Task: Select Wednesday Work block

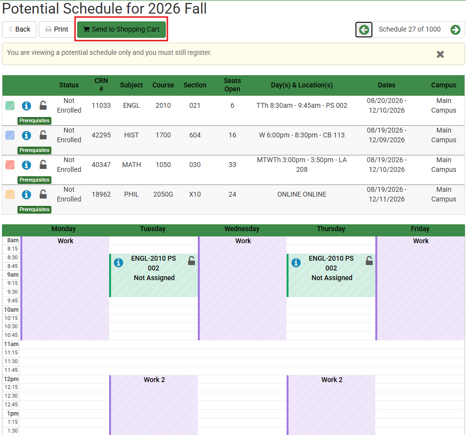Action: (242, 288)
